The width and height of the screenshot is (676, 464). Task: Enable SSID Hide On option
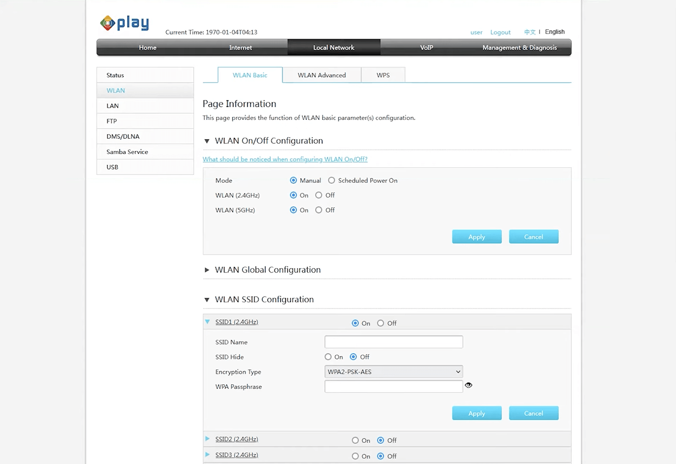pos(328,357)
